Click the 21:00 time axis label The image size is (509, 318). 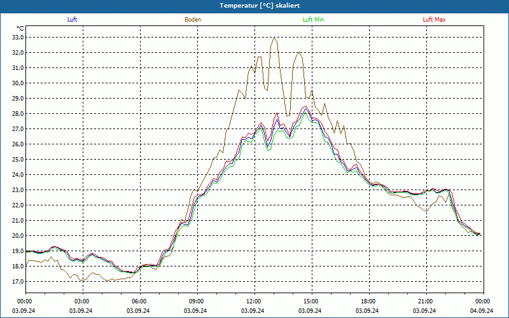click(426, 301)
